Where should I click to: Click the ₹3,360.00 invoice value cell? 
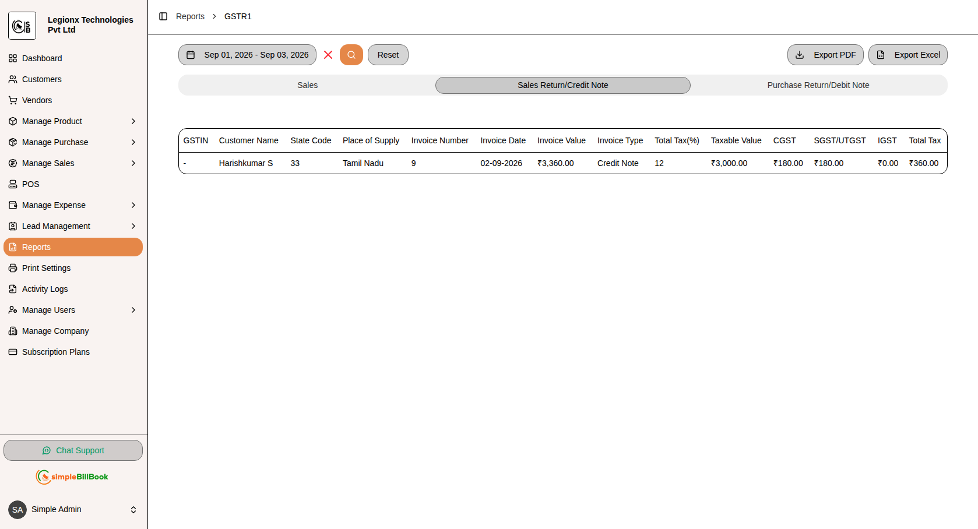tap(555, 163)
